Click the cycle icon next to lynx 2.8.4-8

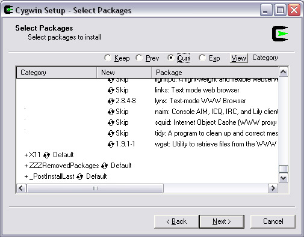tap(111, 101)
